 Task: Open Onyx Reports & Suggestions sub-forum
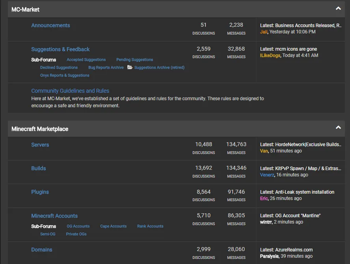65,75
